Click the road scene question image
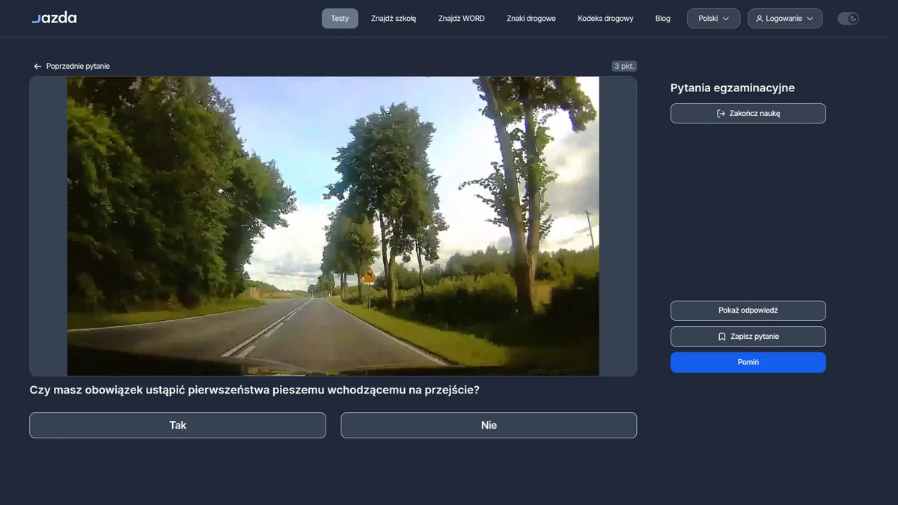Image resolution: width=898 pixels, height=505 pixels. point(333,226)
